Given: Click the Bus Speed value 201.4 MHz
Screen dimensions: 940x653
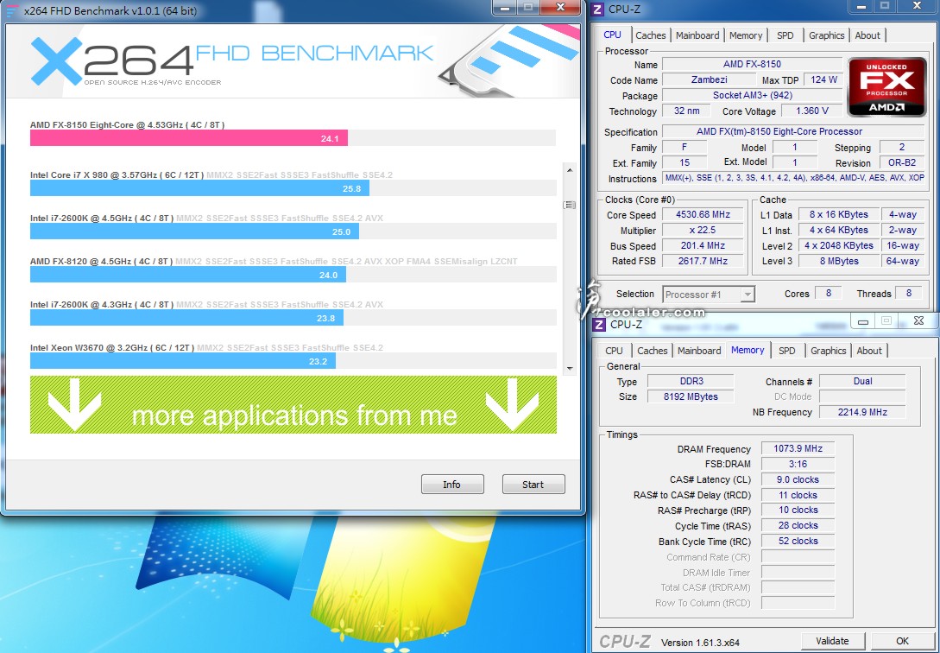Looking at the screenshot, I should pyautogui.click(x=703, y=246).
